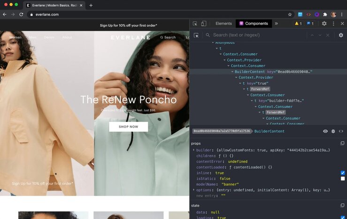Viewport: 347px width, 219px height.
Task: Check the isStatic prop checkbox
Action: pos(343,179)
